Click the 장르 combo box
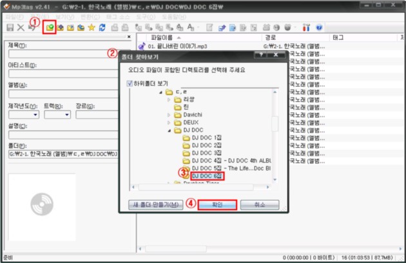 click(97, 114)
